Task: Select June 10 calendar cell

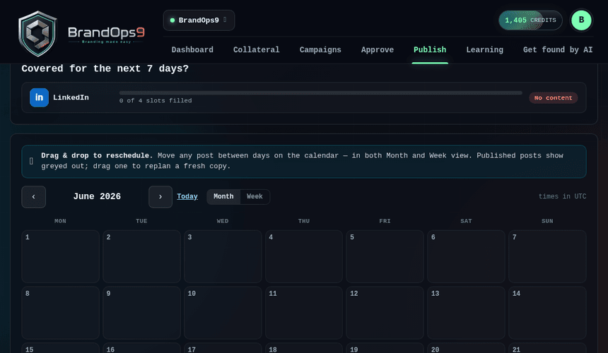Action: (x=223, y=313)
